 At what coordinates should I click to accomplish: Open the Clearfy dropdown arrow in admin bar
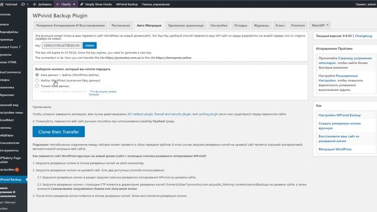coord(74,4)
